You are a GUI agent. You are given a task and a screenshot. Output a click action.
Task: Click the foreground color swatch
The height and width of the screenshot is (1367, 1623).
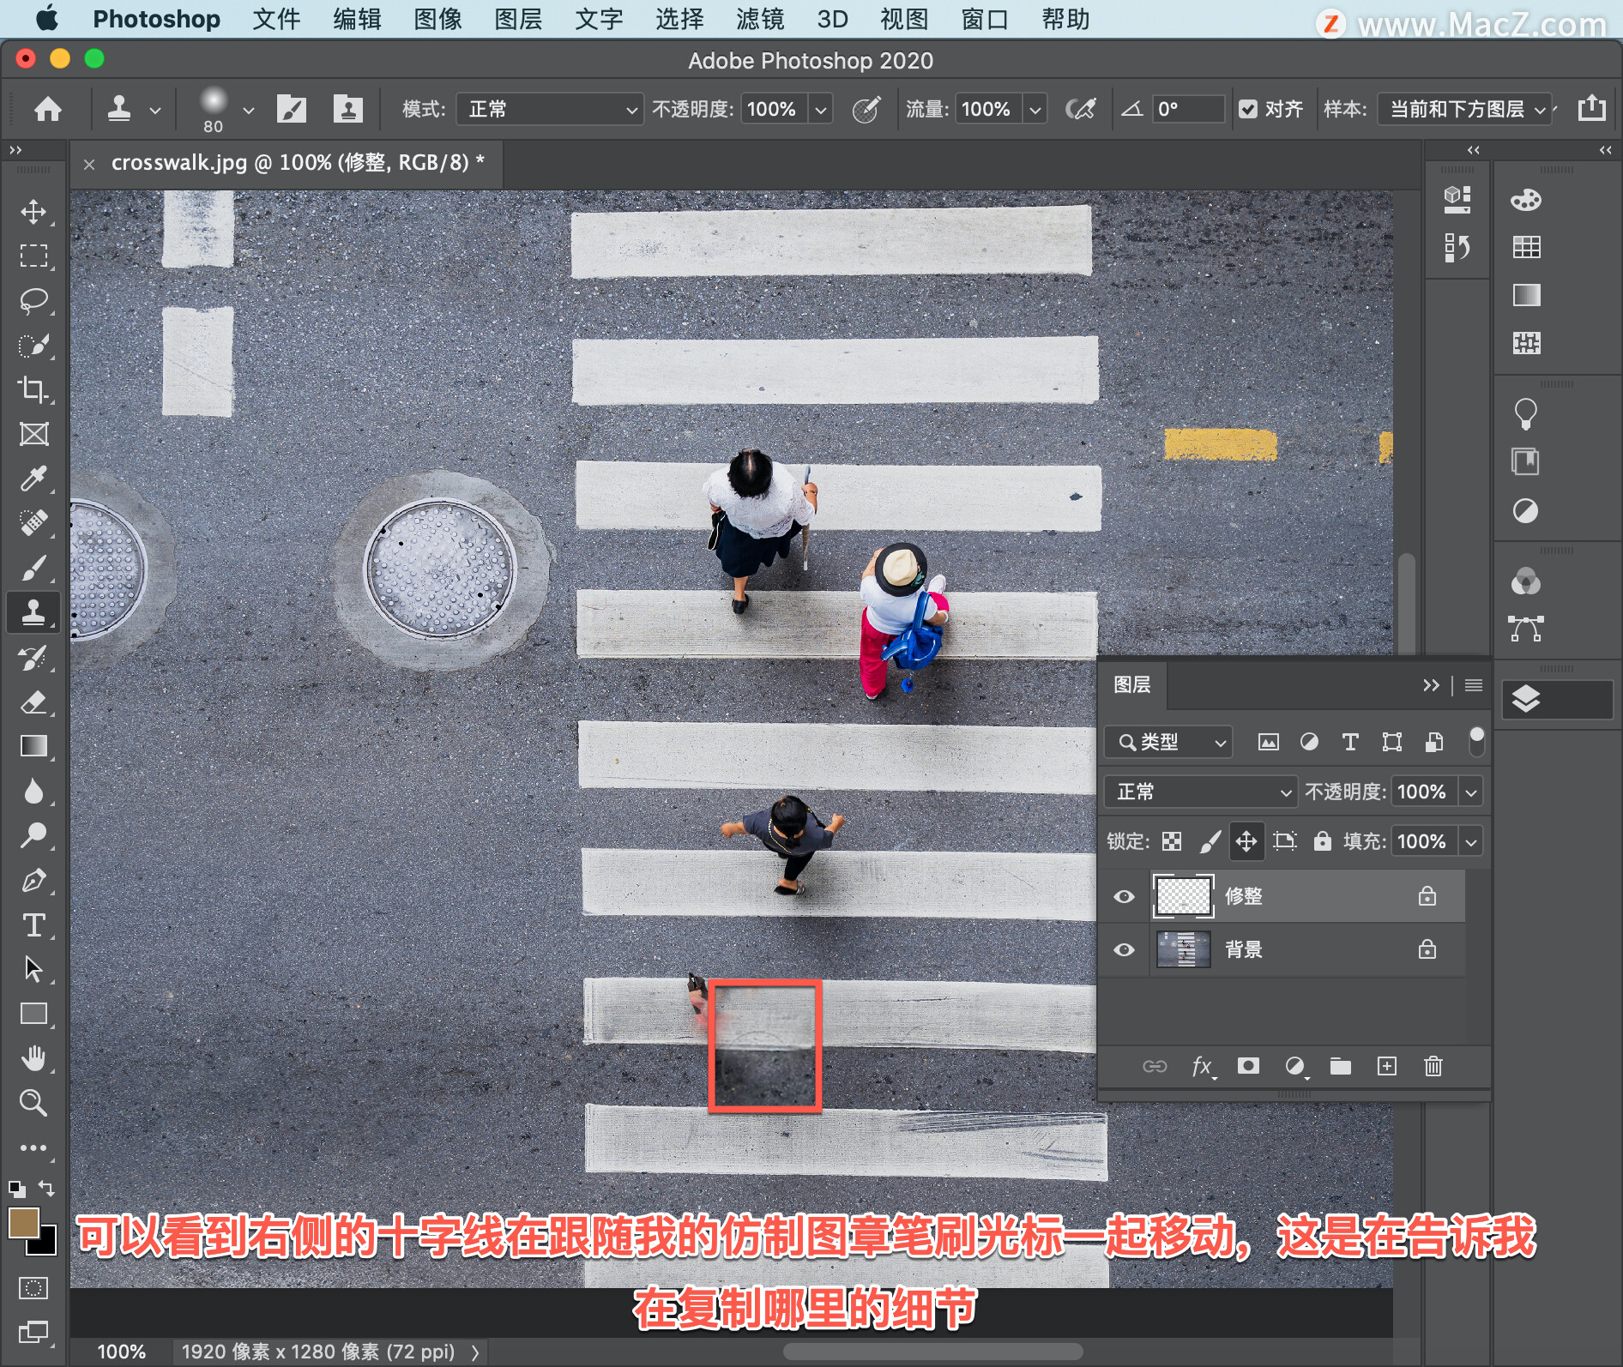coord(23,1223)
